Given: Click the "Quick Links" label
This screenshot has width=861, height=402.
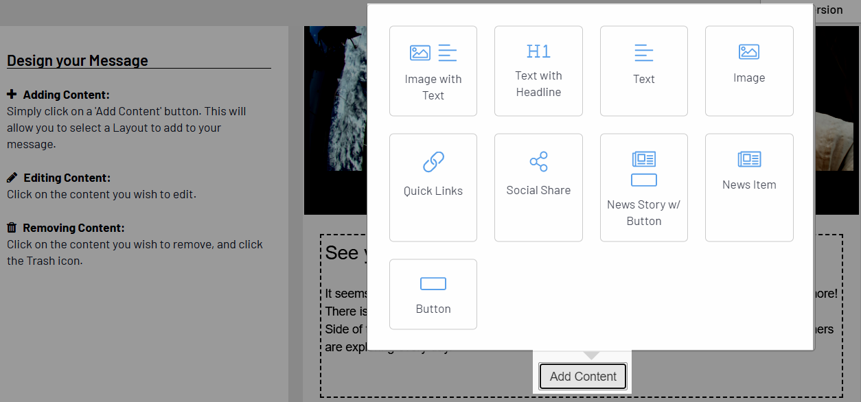Looking at the screenshot, I should (433, 191).
